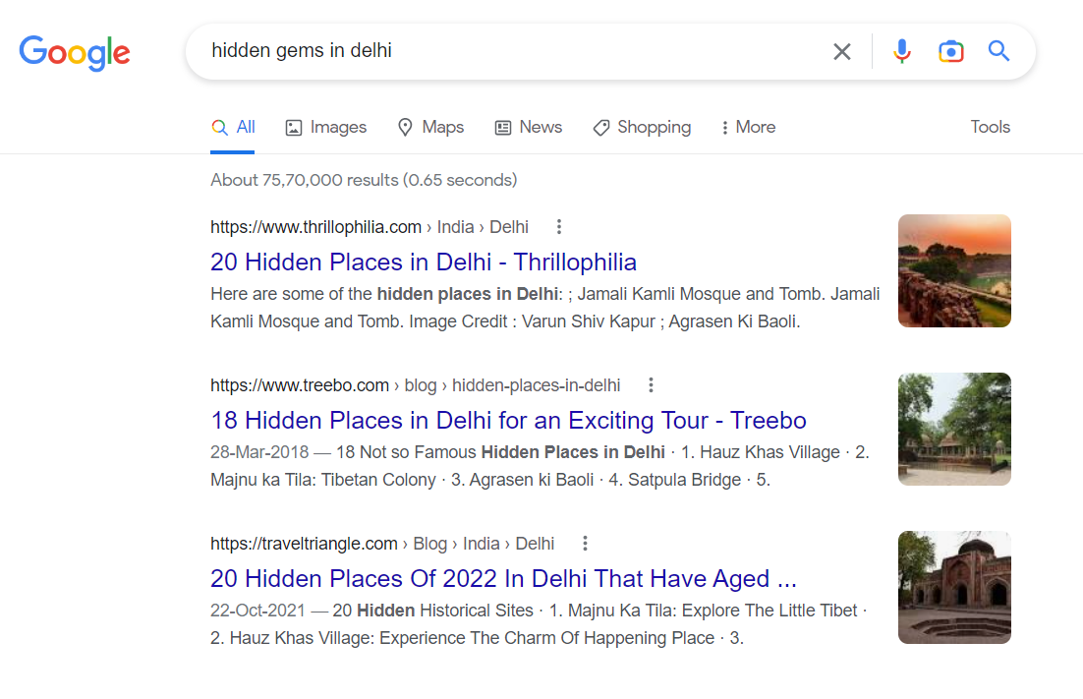Open the three-dot menu for Thrillophilia result

click(x=559, y=227)
